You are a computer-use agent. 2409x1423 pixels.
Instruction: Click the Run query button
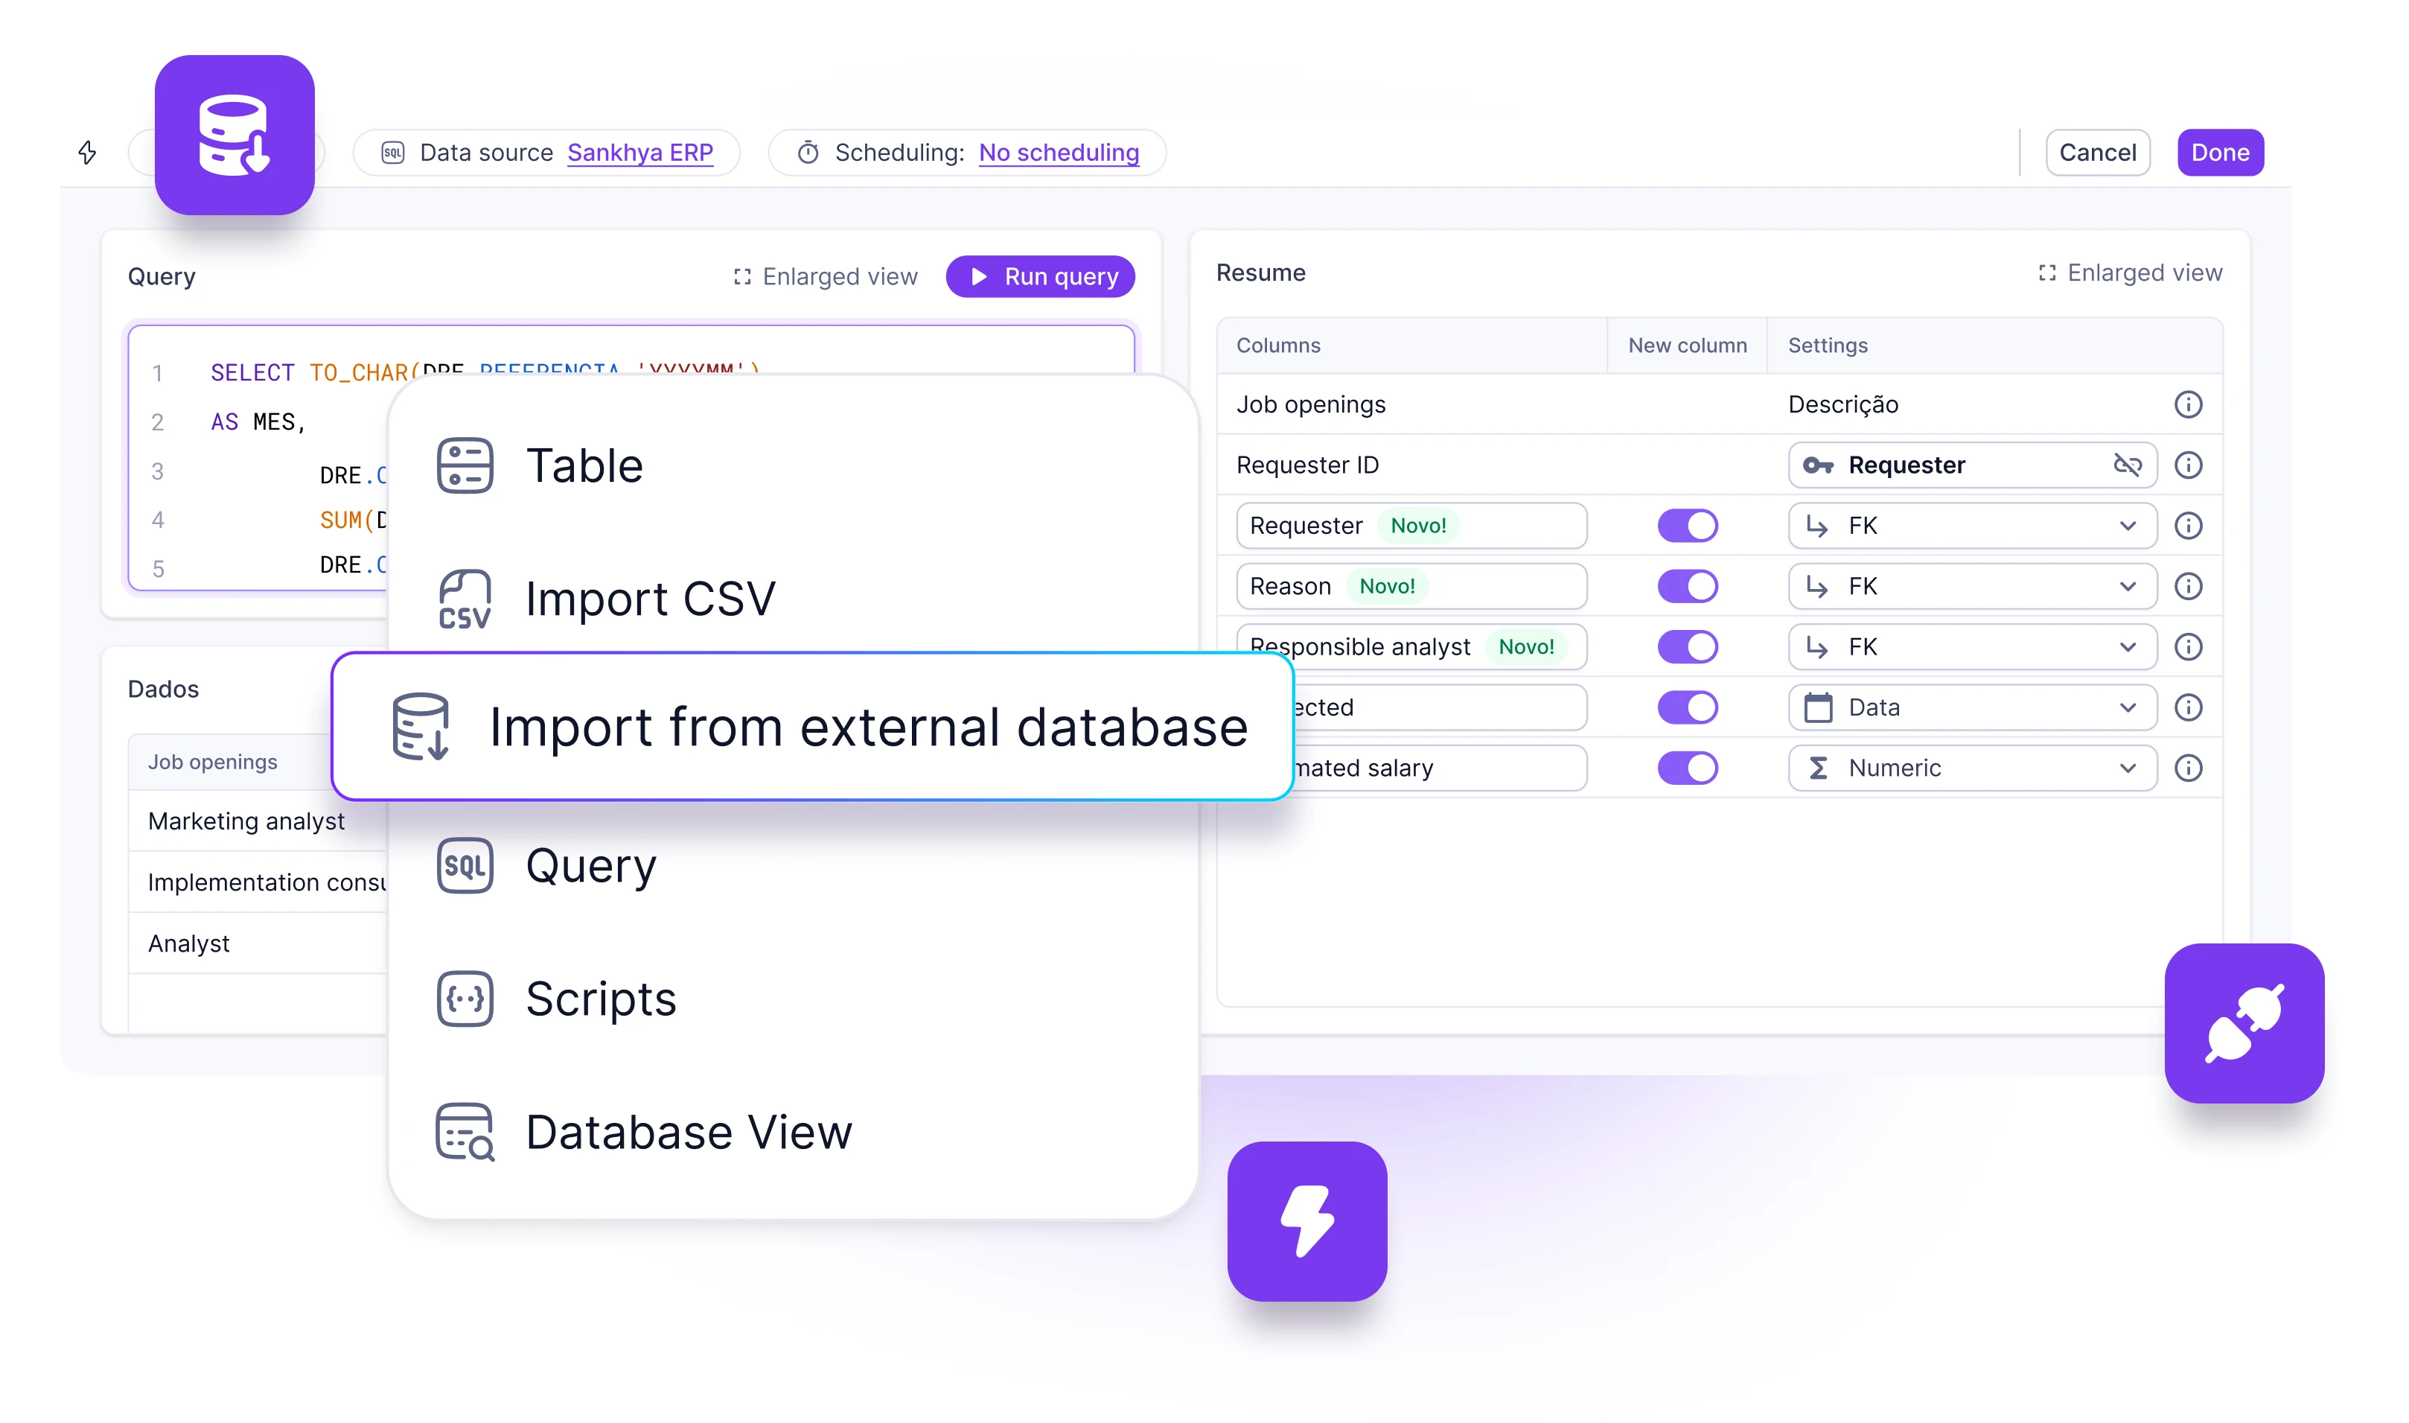point(1040,277)
